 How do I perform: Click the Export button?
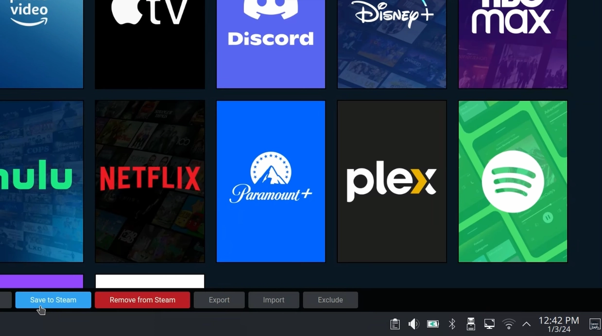[219, 300]
